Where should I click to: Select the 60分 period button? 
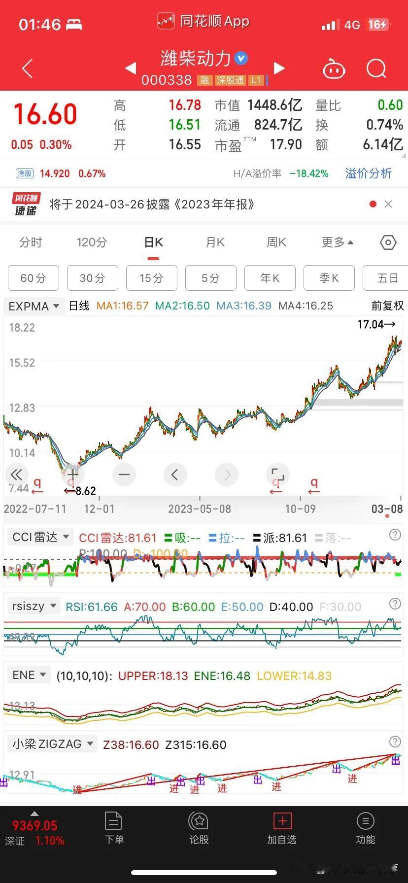(x=34, y=278)
